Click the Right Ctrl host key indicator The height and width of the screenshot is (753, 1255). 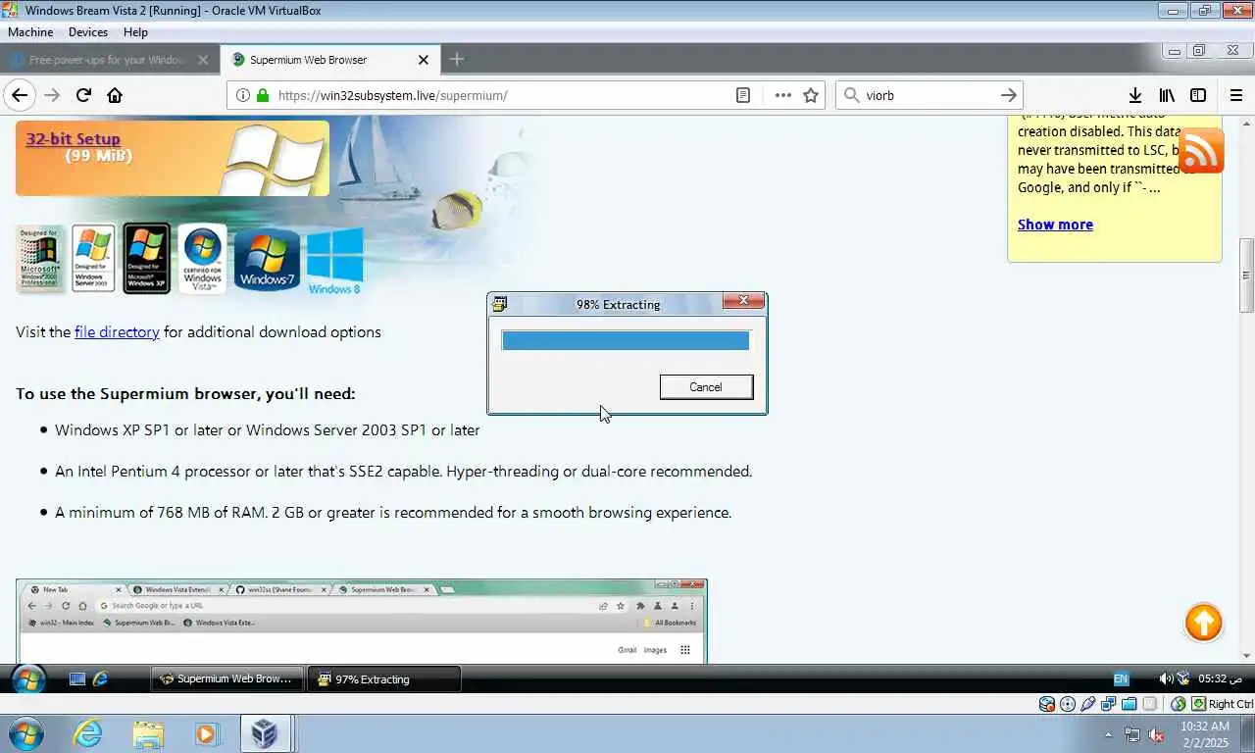tap(1230, 704)
